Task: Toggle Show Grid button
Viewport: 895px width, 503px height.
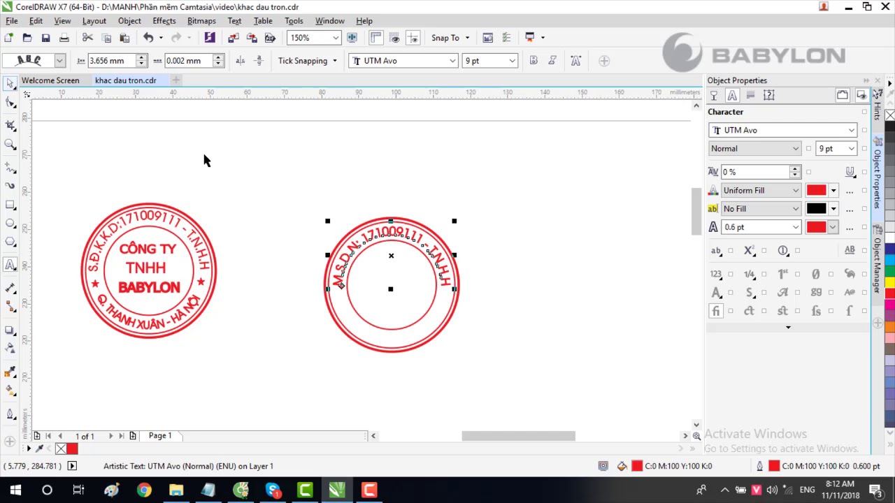Action: coord(395,38)
